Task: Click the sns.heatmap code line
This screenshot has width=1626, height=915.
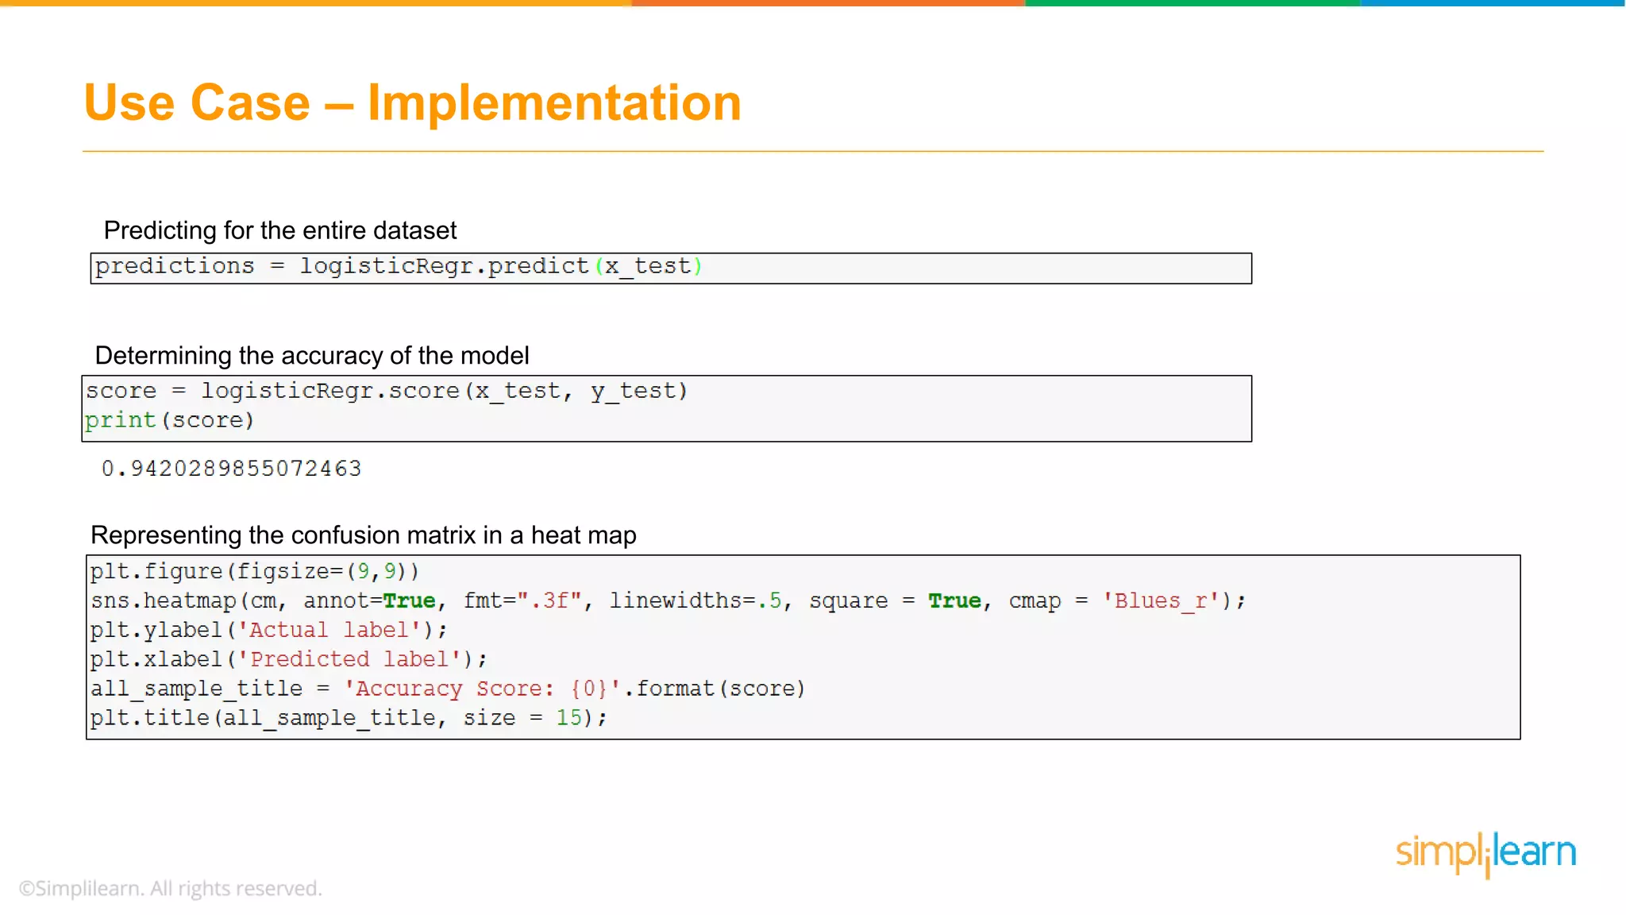Action: coord(669,600)
